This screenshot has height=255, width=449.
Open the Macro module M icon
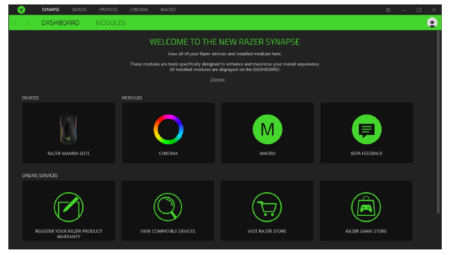coord(268,129)
